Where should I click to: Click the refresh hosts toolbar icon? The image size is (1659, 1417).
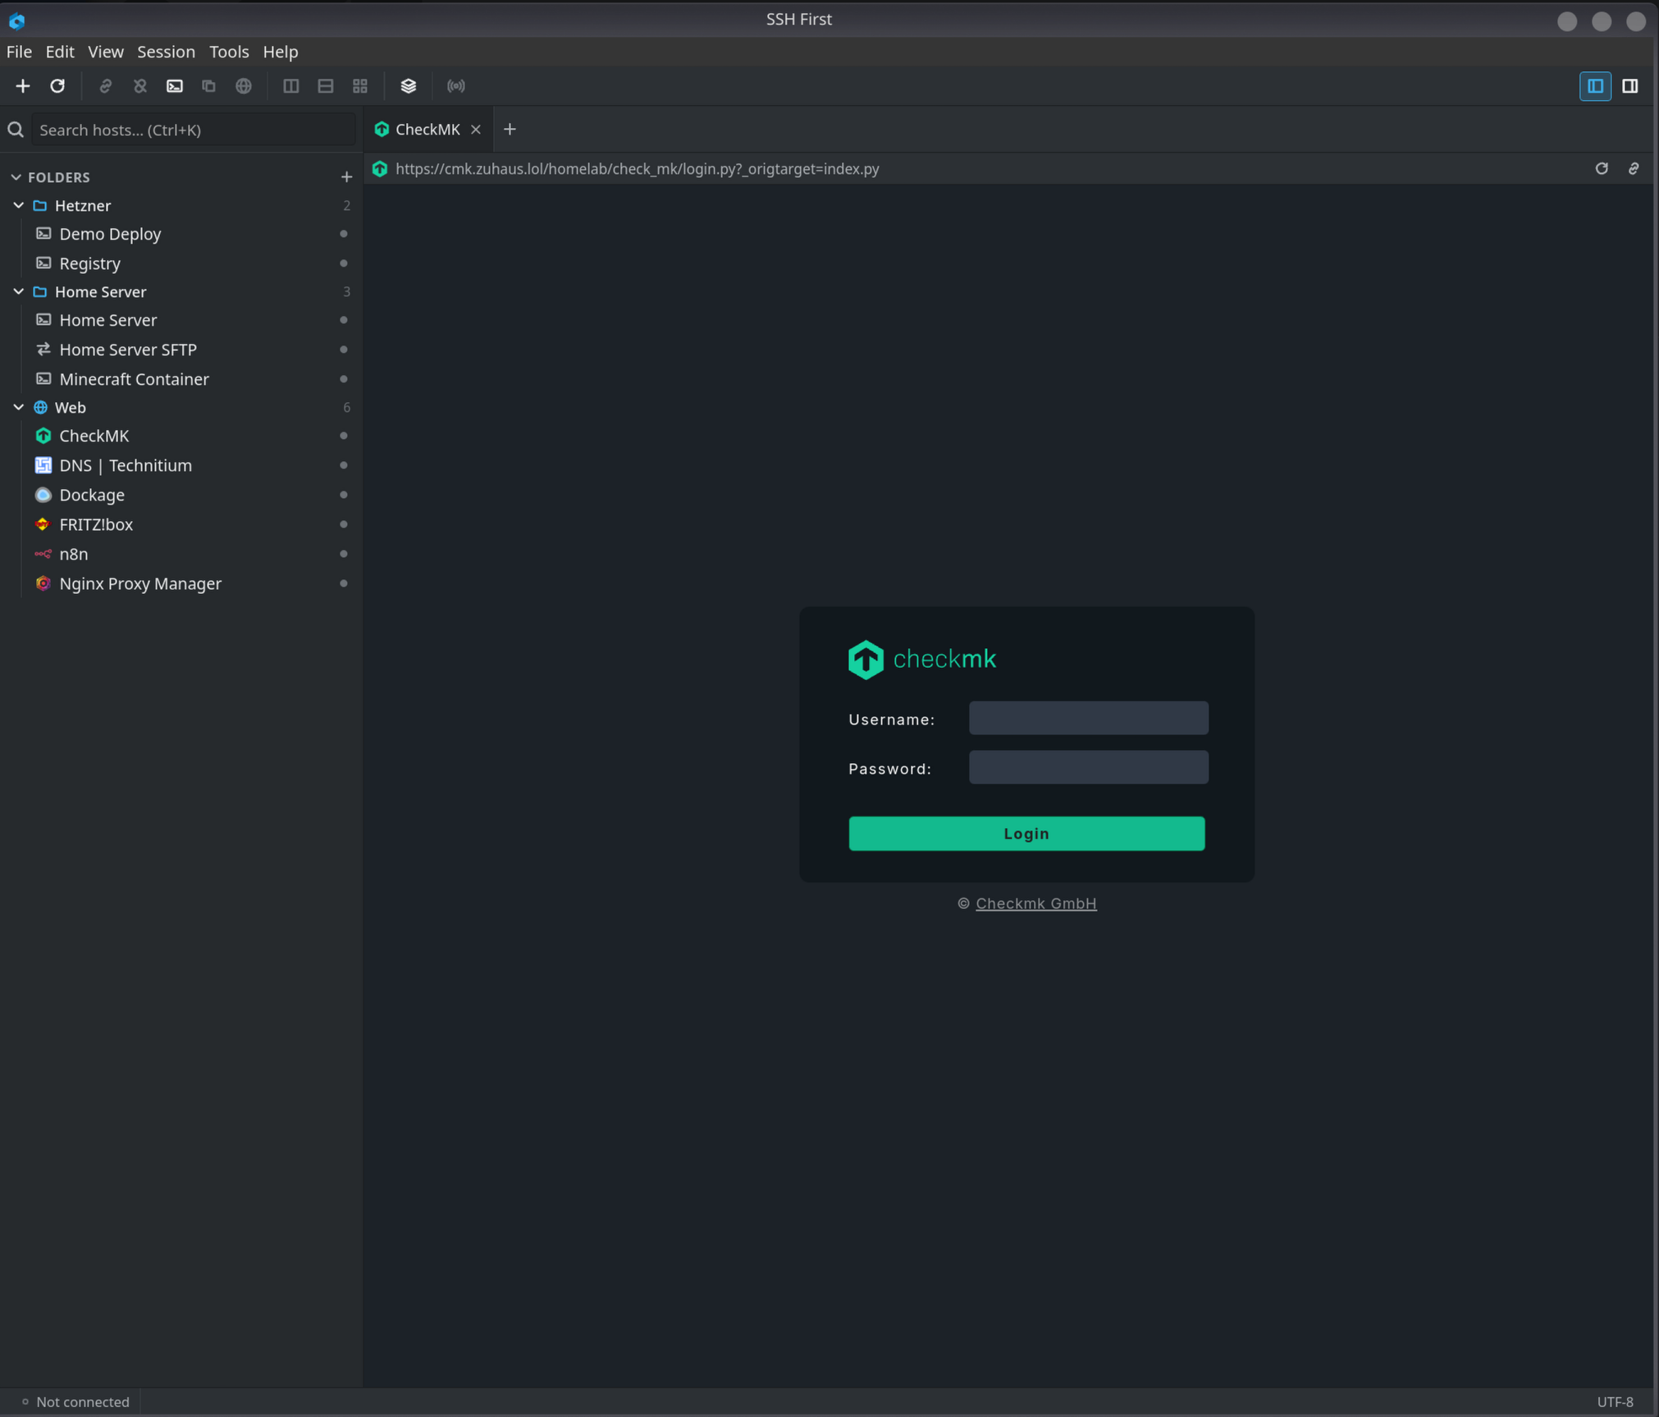[57, 86]
